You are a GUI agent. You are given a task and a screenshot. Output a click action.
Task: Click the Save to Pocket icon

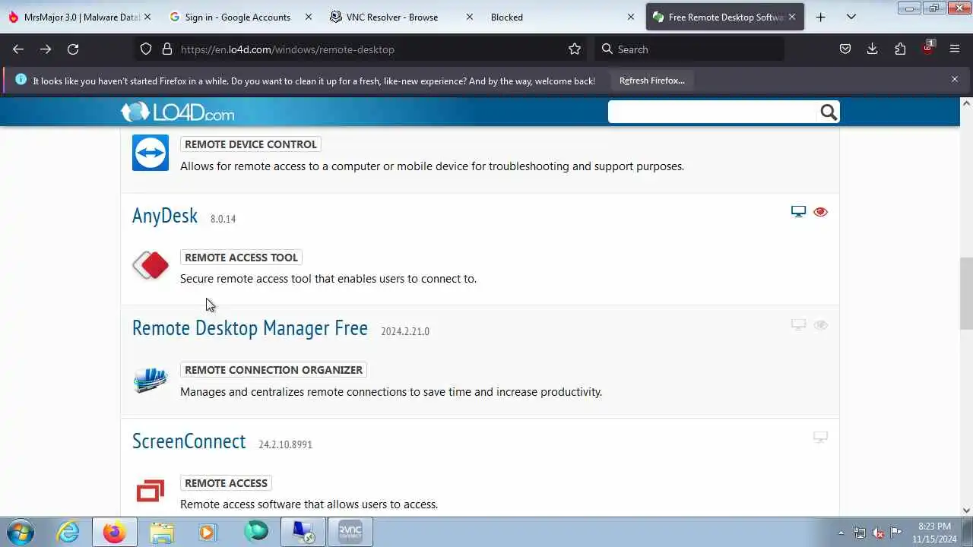point(845,49)
